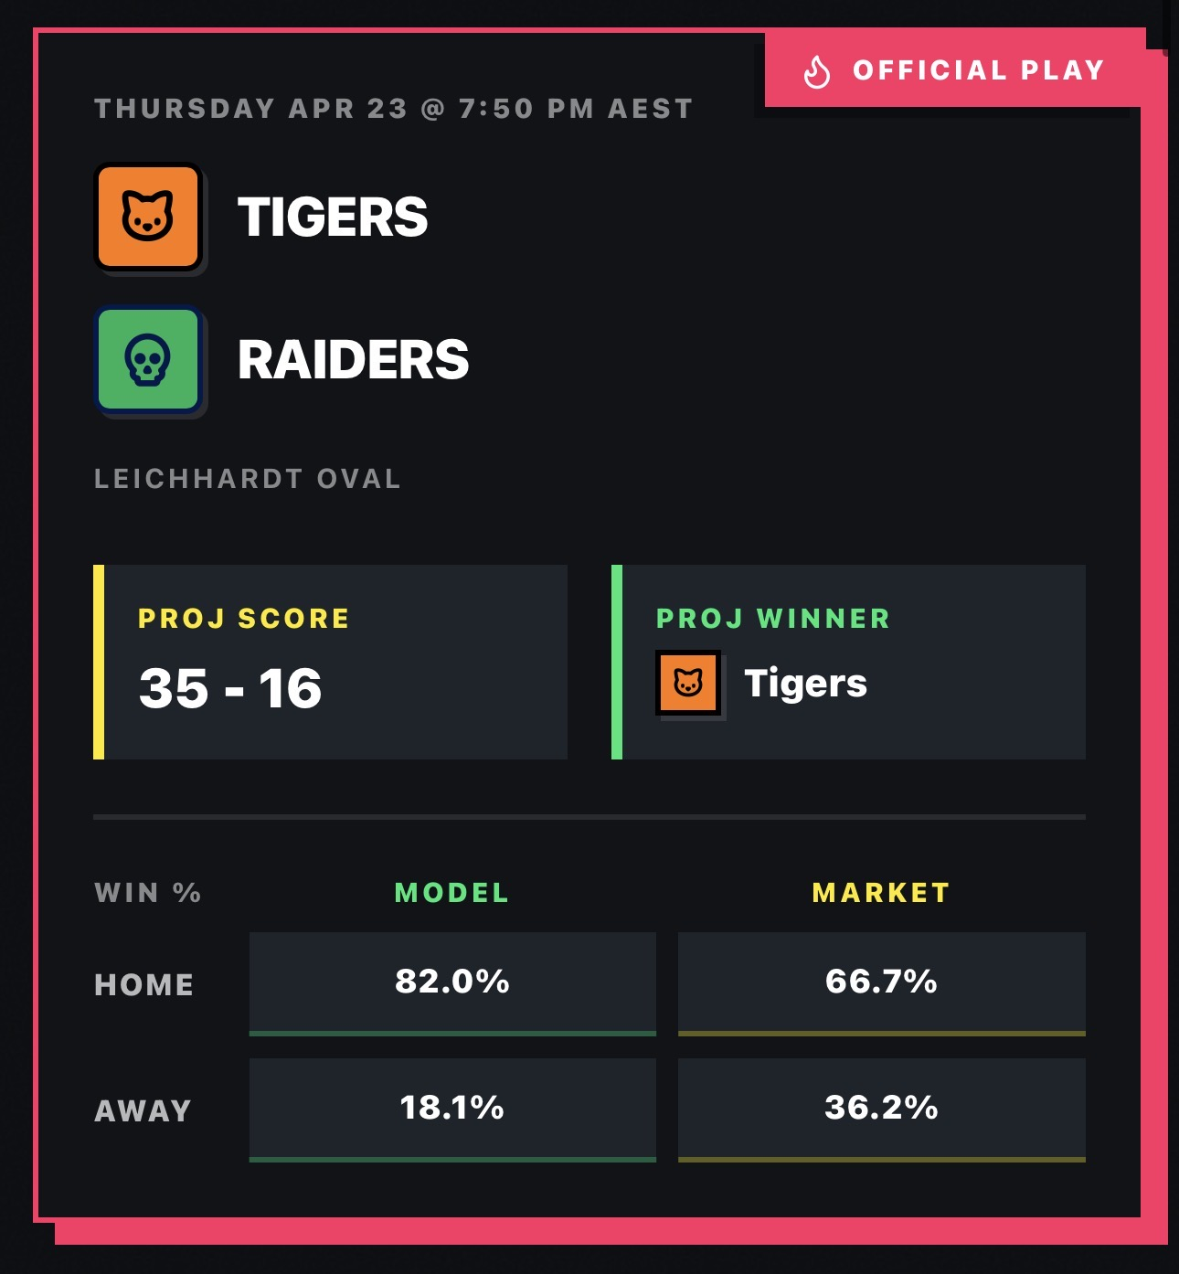The image size is (1179, 1274).
Task: Select the away market 36.2% cell
Action: 882,1109
